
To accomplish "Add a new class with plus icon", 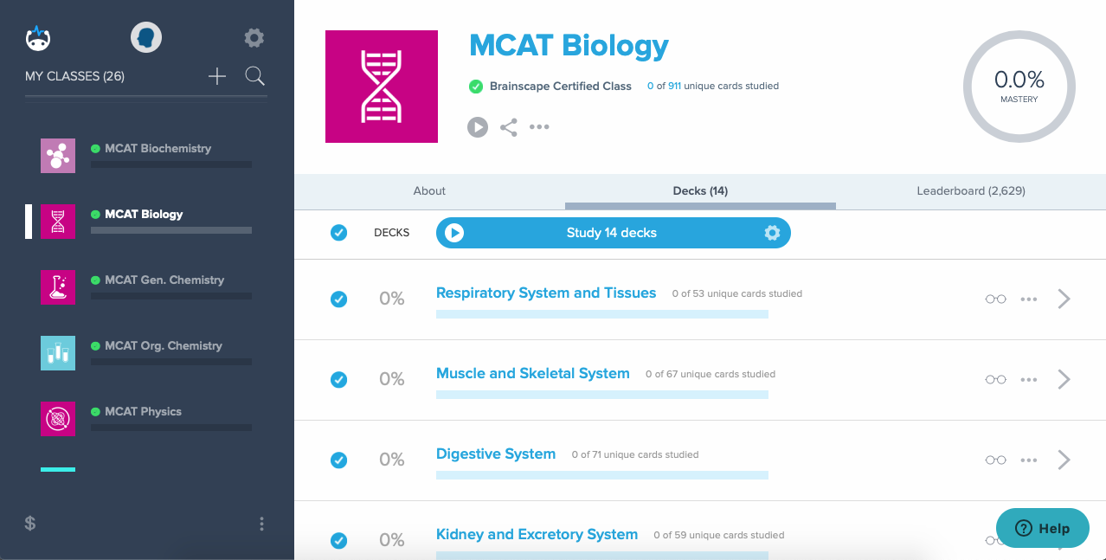I will point(217,76).
